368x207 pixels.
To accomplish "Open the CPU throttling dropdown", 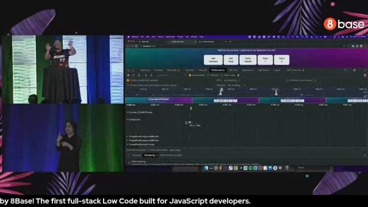I will coord(232,80).
